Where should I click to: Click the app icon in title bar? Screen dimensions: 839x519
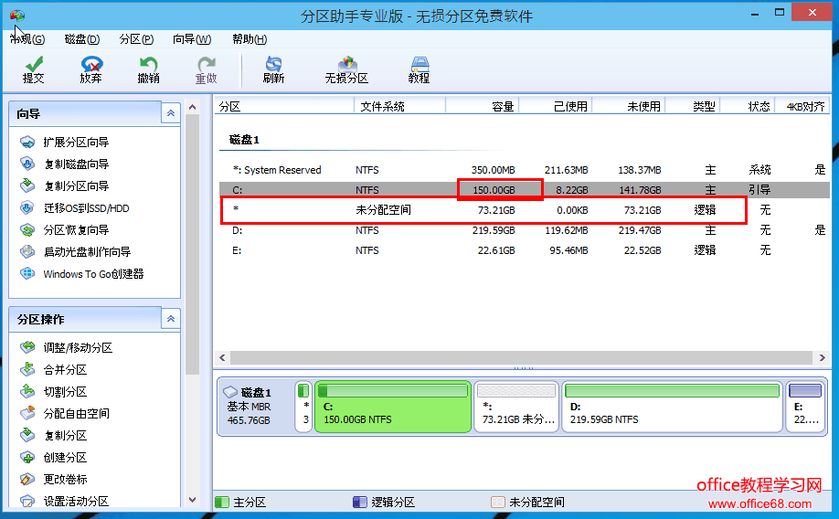[x=17, y=15]
